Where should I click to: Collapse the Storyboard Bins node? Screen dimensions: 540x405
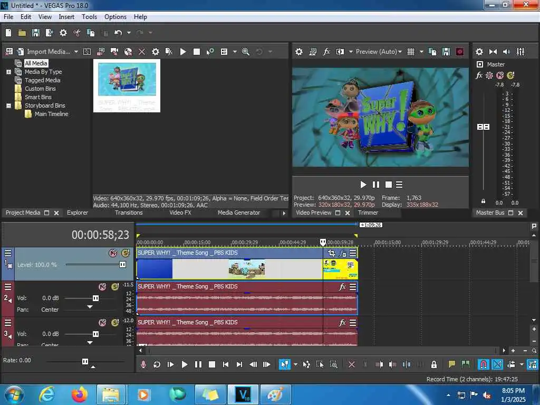[8, 105]
